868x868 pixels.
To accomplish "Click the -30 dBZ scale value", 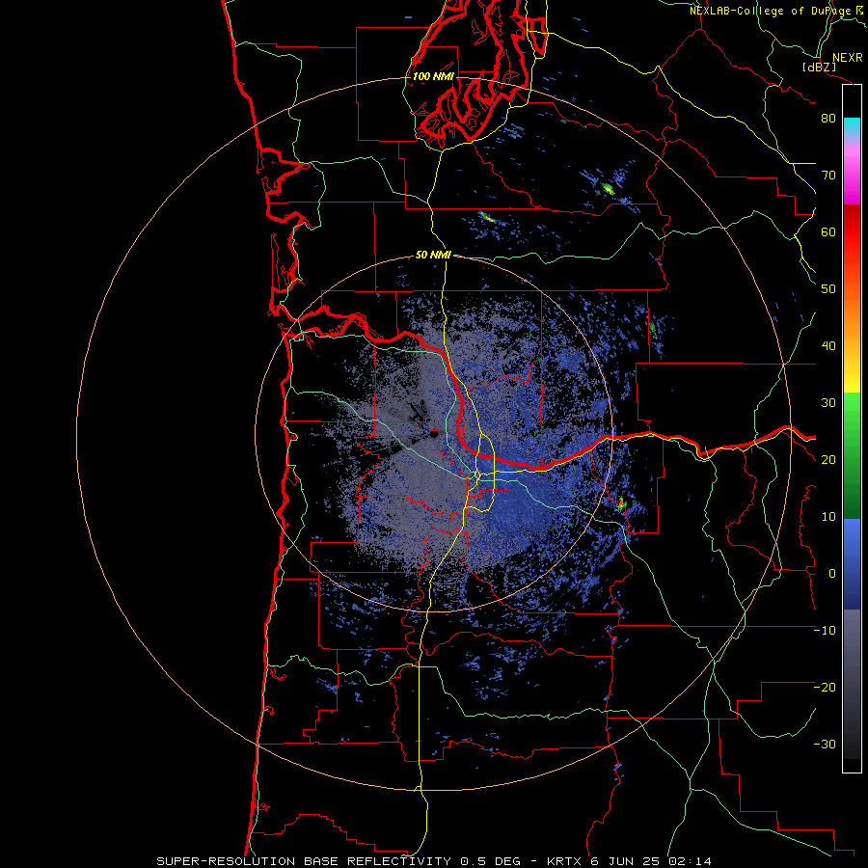I will coord(825,745).
